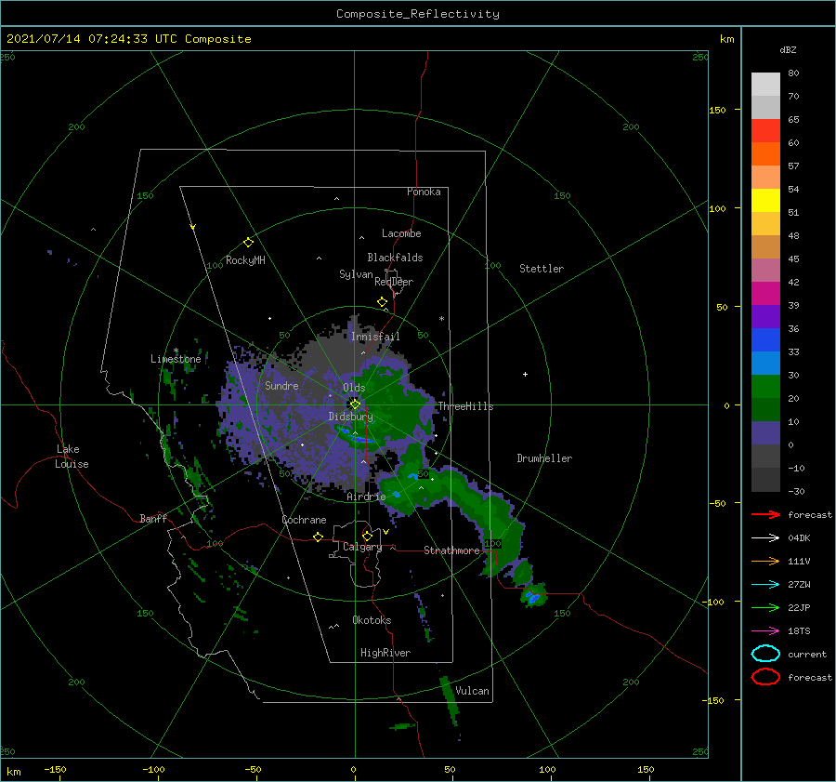
Task: Click the Innisfail label
Action: (x=375, y=337)
